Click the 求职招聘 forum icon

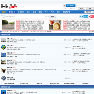pos(3,70)
